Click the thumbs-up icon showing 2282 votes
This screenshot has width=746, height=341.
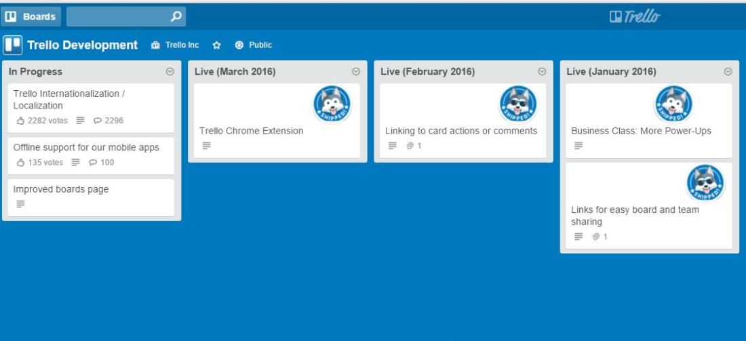pyautogui.click(x=20, y=121)
